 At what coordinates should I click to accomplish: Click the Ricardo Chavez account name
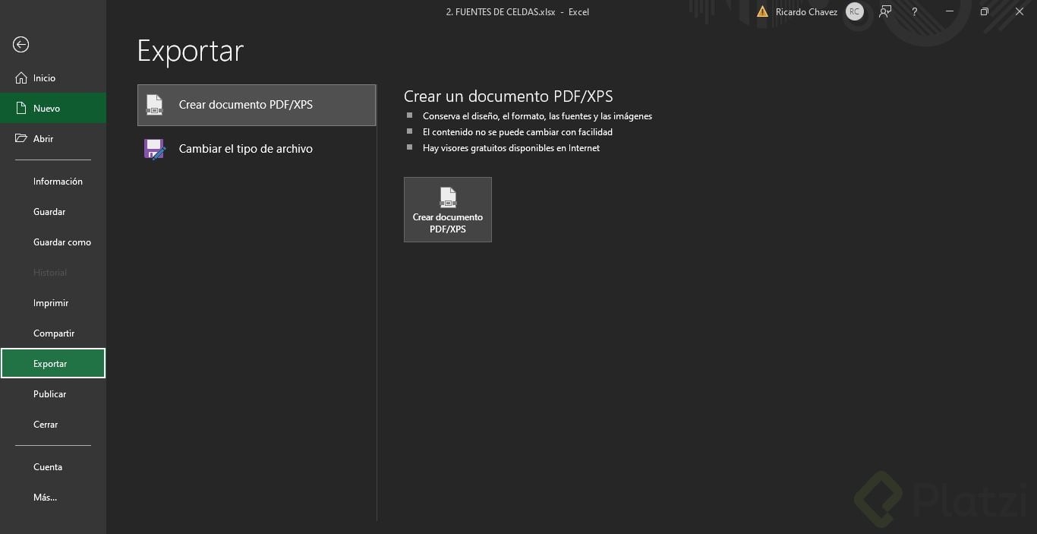click(806, 12)
